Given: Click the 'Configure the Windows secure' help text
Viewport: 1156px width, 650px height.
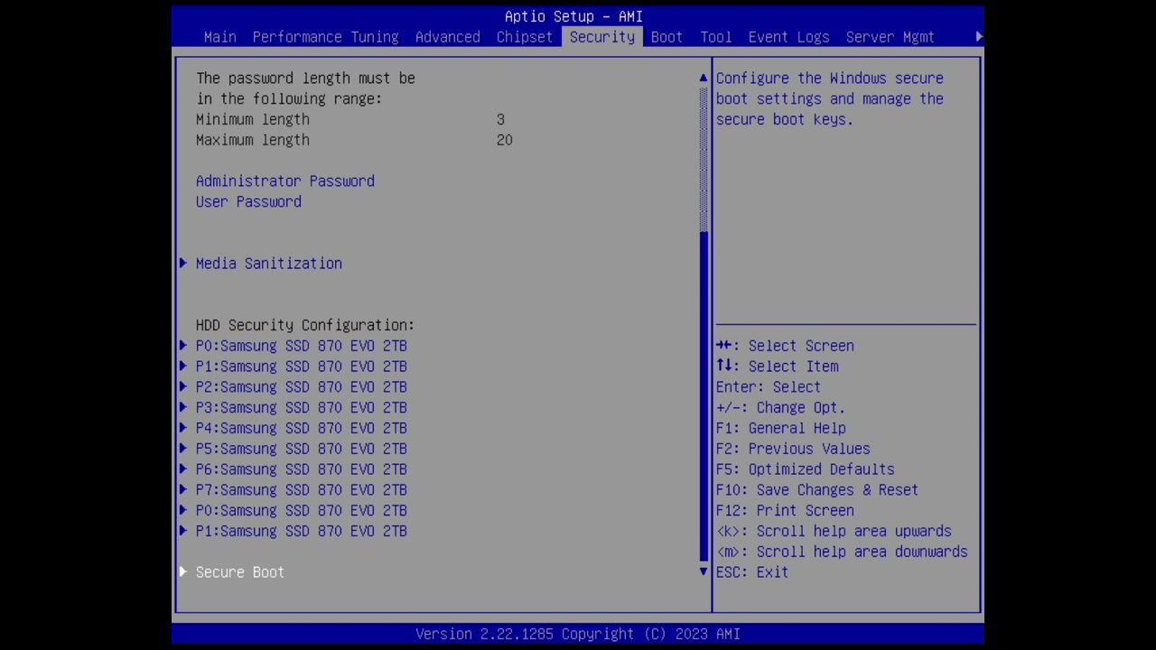Looking at the screenshot, I should pyautogui.click(x=830, y=79).
